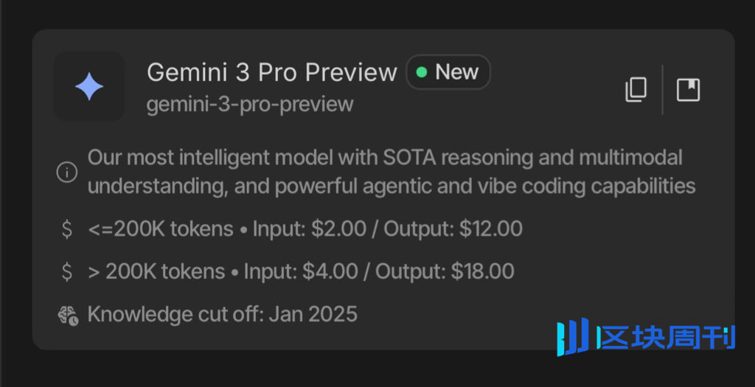Click the "<=200K tokens" label
The height and width of the screenshot is (387, 755).
(x=160, y=229)
